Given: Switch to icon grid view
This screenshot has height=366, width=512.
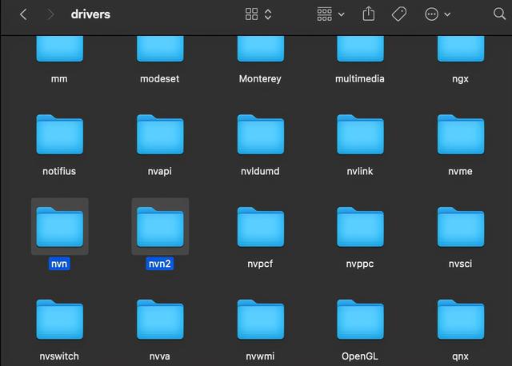Looking at the screenshot, I should click(251, 14).
